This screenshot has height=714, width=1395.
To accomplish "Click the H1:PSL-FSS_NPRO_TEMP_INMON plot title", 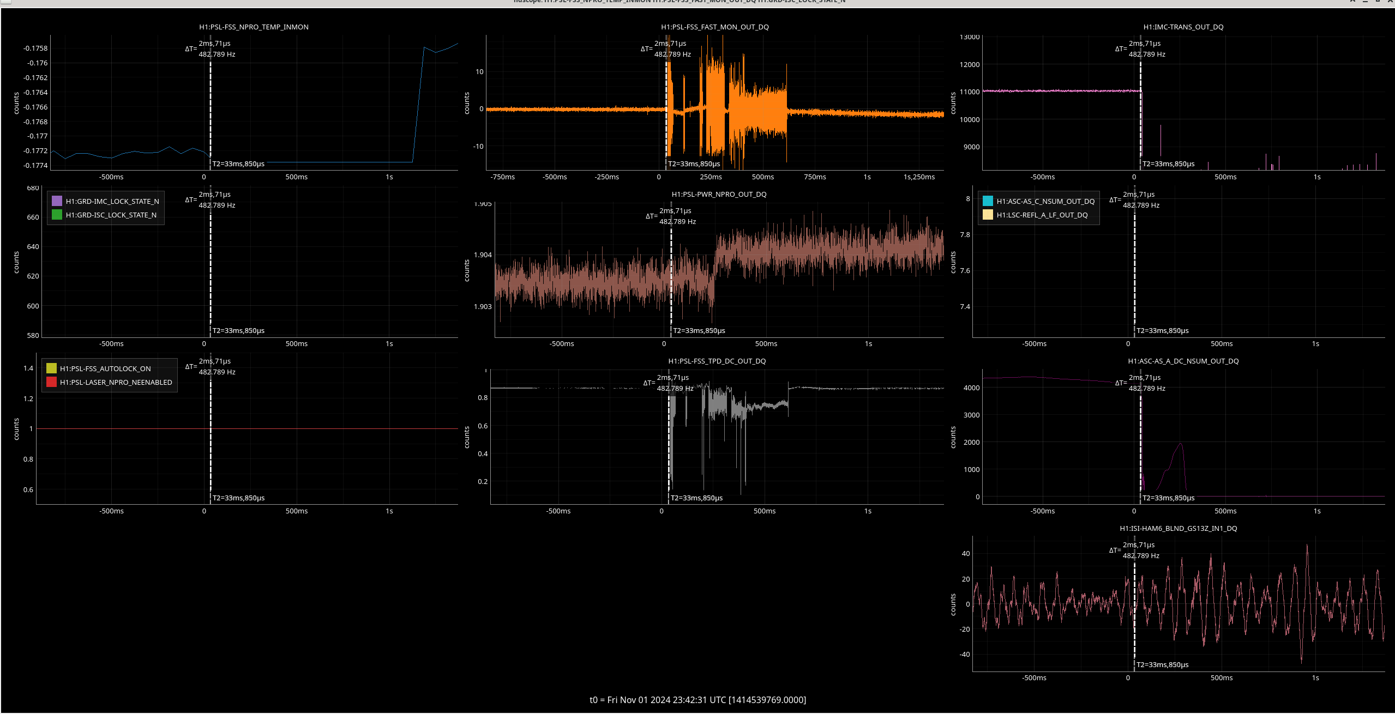I will pyautogui.click(x=254, y=27).
